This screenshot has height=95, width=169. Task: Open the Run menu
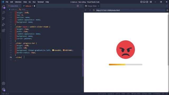(34, 2)
